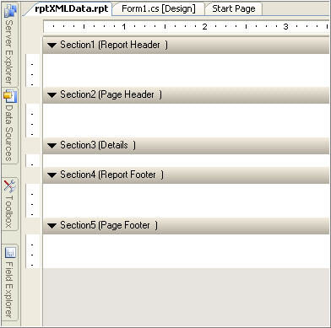The height and width of the screenshot is (328, 331).
Task: Switch to the Start Page tab
Action: (234, 8)
